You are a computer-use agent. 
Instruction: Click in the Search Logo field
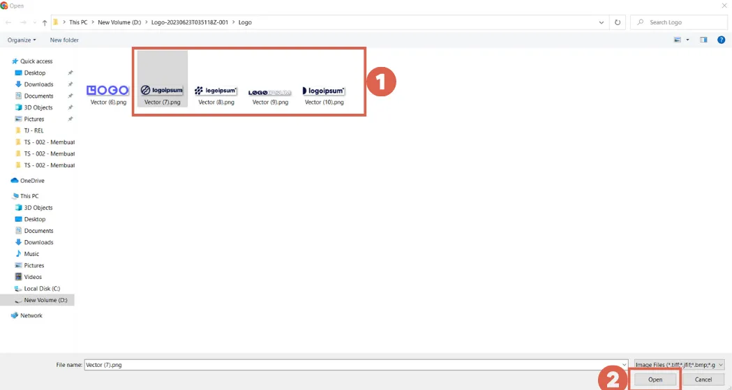(679, 22)
